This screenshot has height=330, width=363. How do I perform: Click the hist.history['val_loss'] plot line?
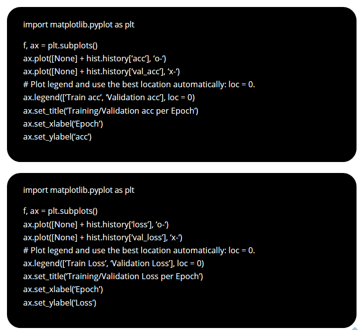pyautogui.click(x=103, y=237)
